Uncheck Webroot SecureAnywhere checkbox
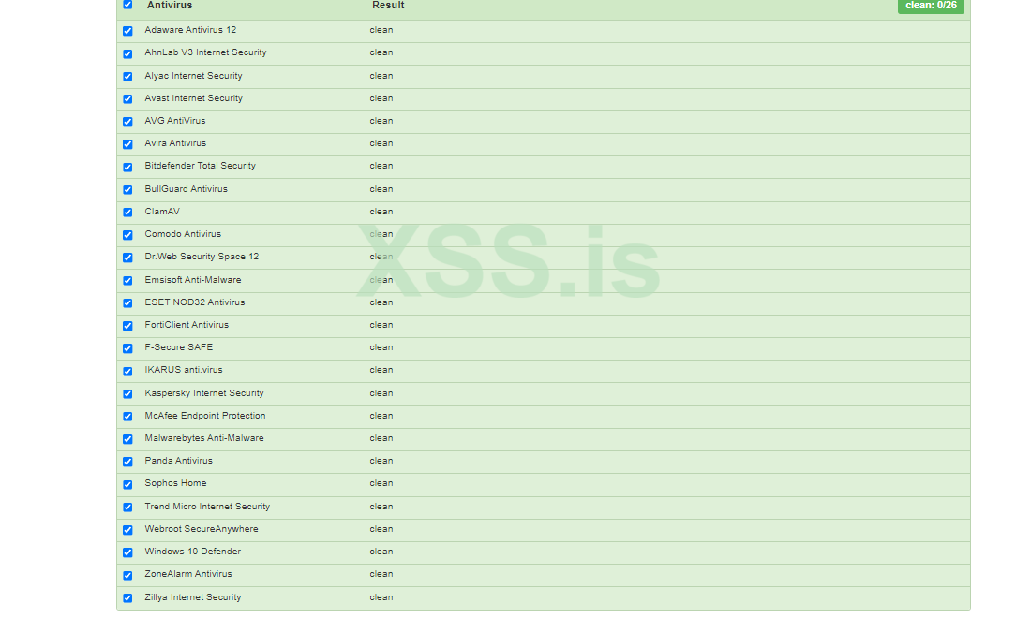Screen dimensions: 1016x633 click(x=127, y=529)
